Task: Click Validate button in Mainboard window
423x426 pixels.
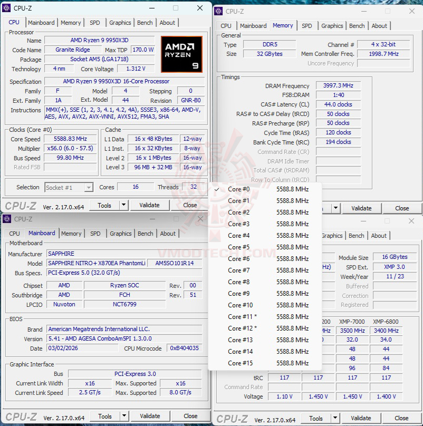Action: pos(150,416)
